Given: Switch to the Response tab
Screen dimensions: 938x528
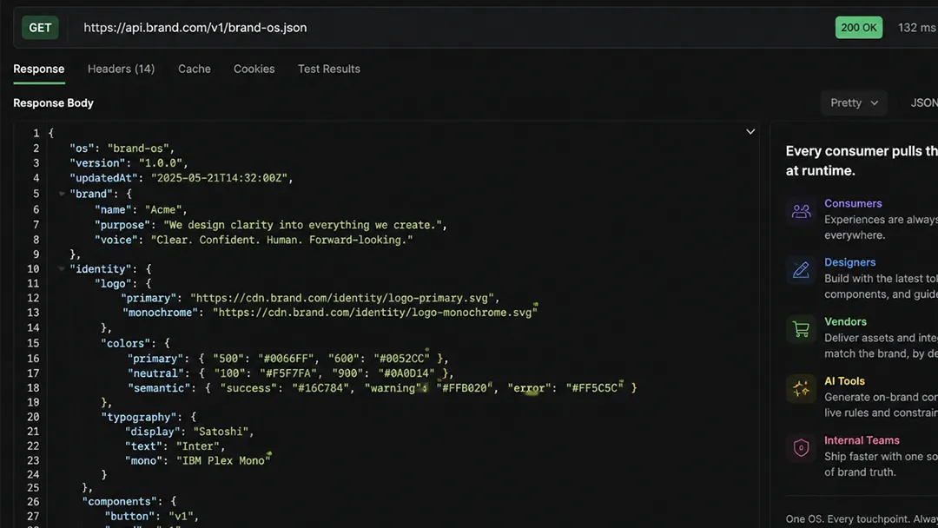Looking at the screenshot, I should tap(39, 69).
